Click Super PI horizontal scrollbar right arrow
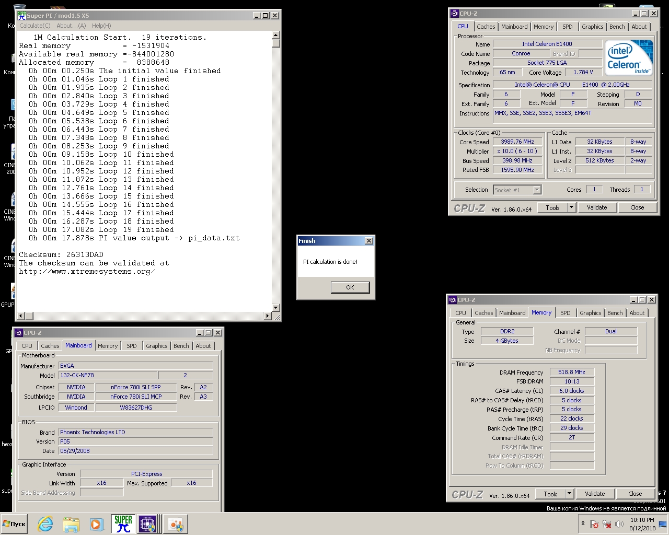Viewport: 669px width, 535px height. [268, 316]
